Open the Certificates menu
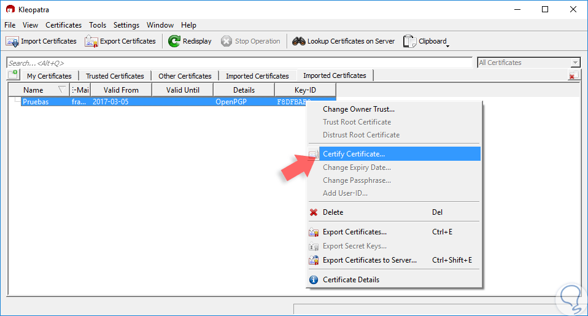 tap(63, 25)
